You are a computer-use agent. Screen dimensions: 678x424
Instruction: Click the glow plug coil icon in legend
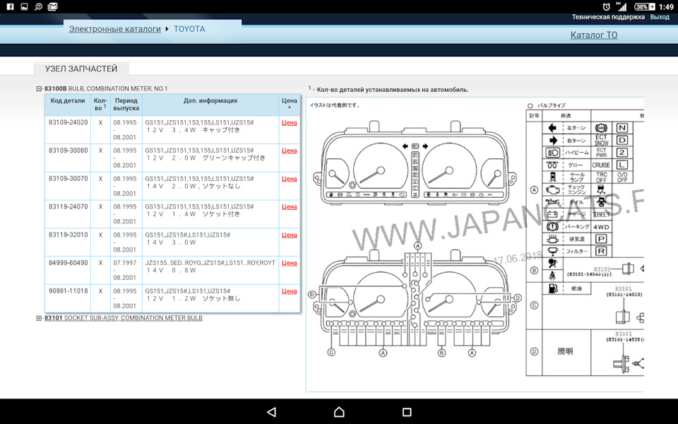[552, 165]
